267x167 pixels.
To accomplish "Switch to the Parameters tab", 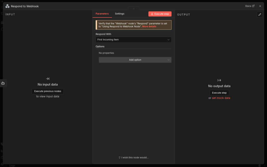I will click(102, 14).
